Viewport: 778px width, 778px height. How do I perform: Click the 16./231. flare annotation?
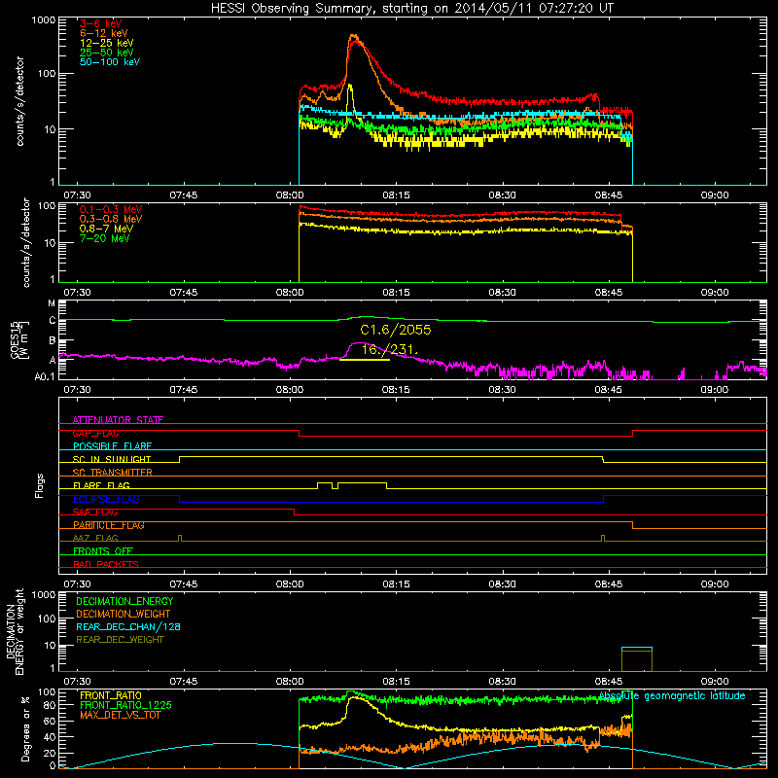tap(390, 349)
